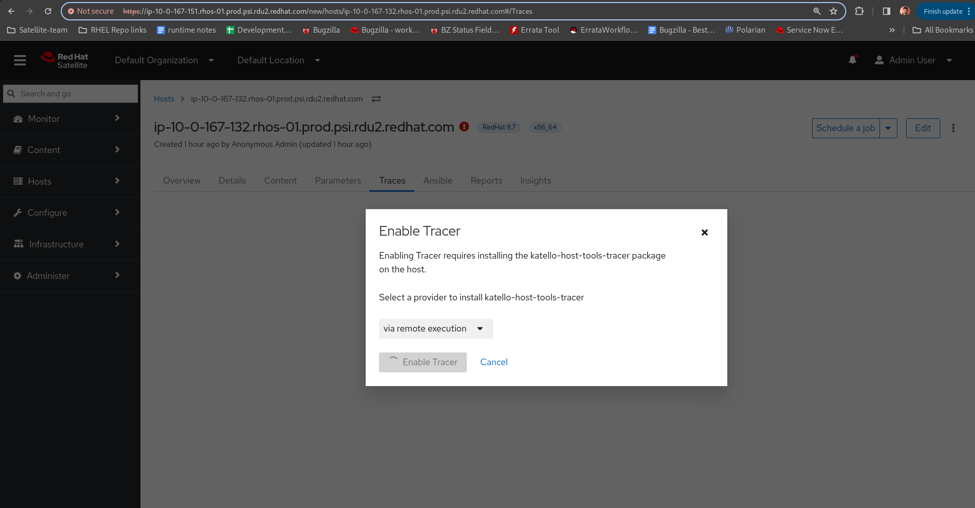Expand the Administer sidebar menu

point(70,276)
